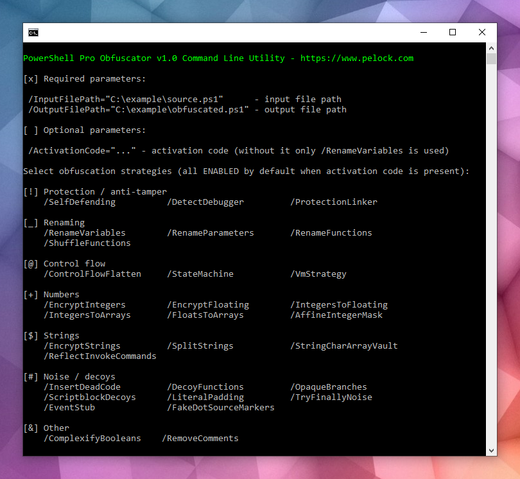Click the /ScriptblockDecoys option text

(x=90, y=397)
